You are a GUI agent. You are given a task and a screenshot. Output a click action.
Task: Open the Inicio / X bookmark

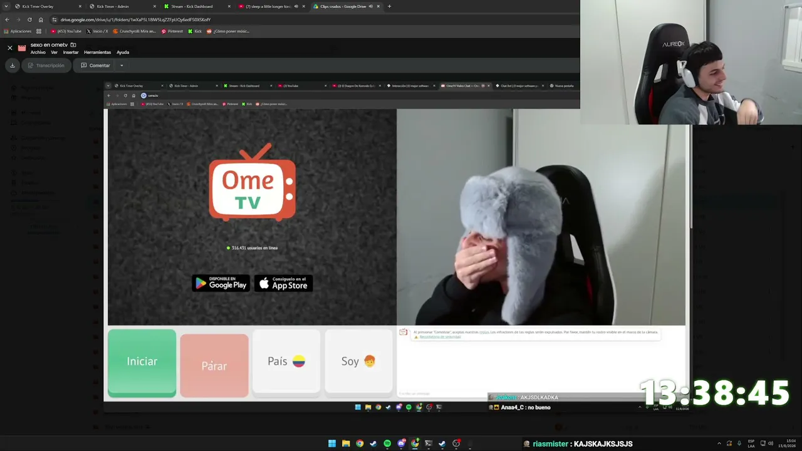pos(97,31)
